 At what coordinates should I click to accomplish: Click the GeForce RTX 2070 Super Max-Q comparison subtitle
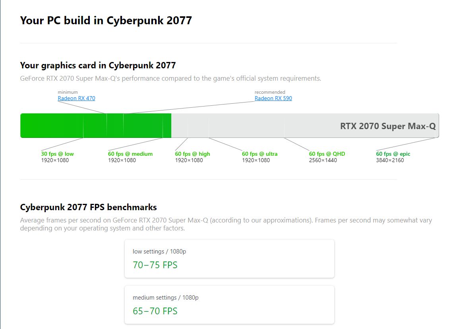[170, 78]
